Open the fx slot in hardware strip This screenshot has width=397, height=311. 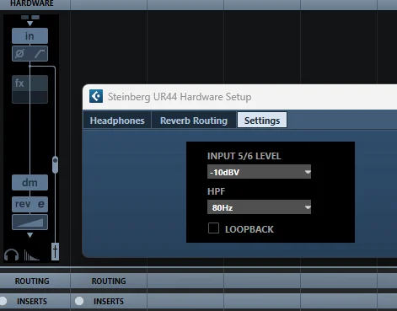point(30,88)
